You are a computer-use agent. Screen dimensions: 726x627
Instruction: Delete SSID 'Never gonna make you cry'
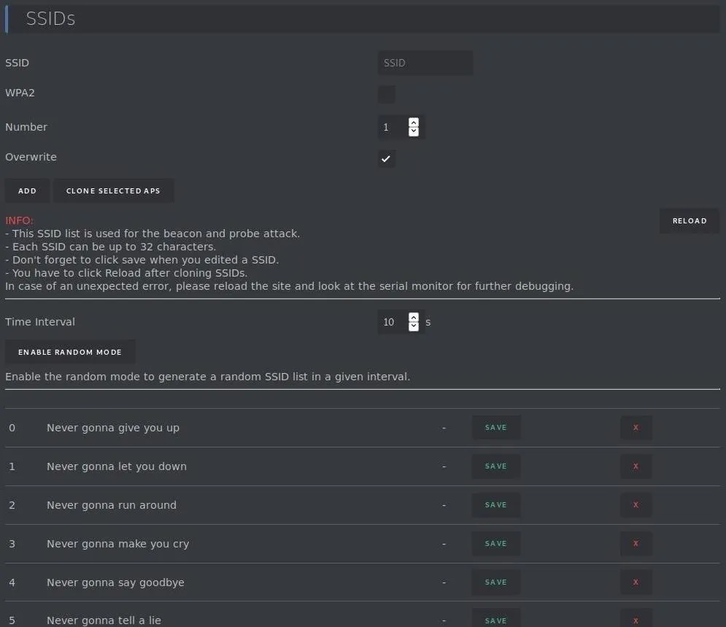tap(636, 544)
